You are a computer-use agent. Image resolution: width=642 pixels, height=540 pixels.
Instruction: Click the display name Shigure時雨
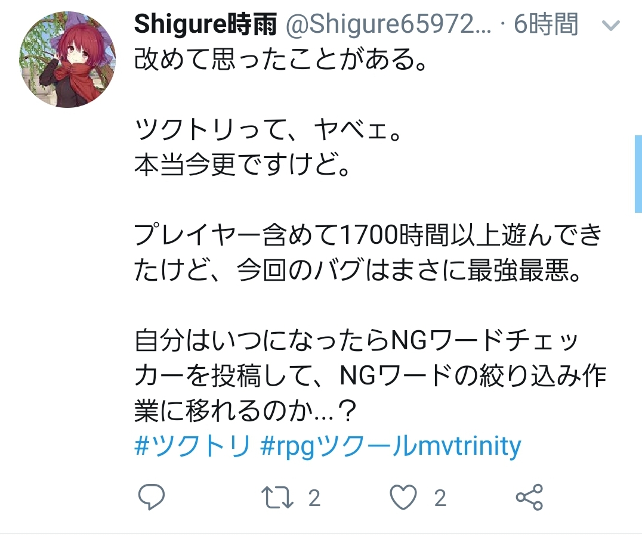click(x=205, y=24)
